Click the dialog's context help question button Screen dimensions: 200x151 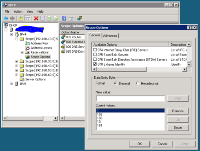pyautogui.click(x=189, y=27)
